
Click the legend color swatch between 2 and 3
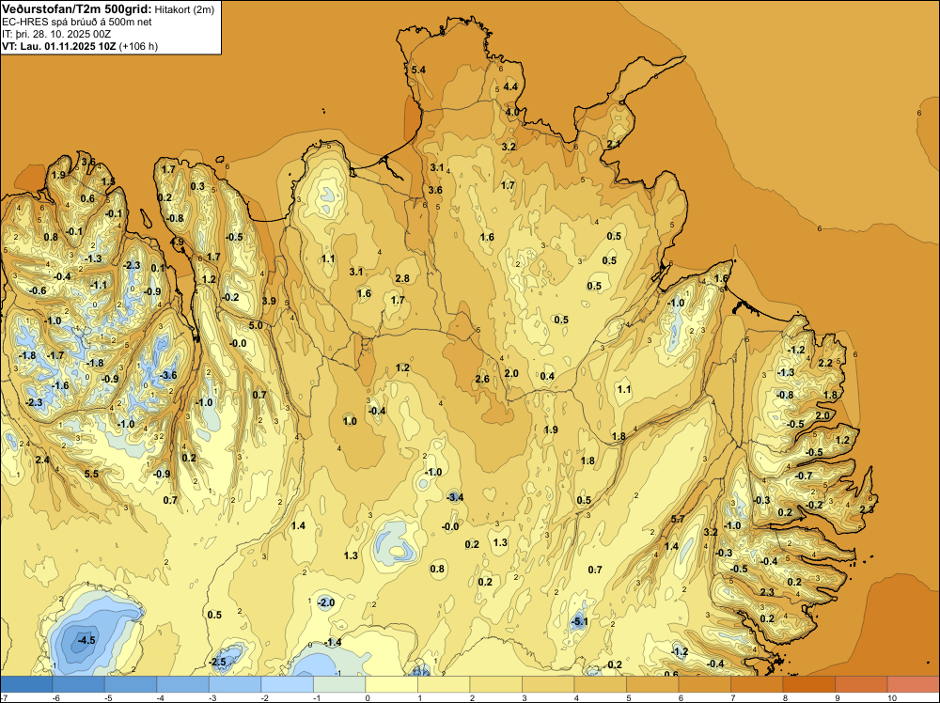tap(495, 684)
